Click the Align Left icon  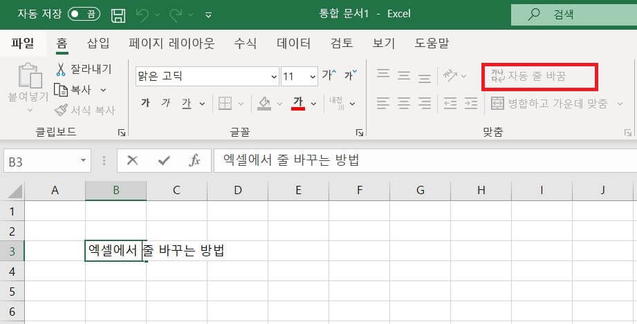tap(382, 104)
